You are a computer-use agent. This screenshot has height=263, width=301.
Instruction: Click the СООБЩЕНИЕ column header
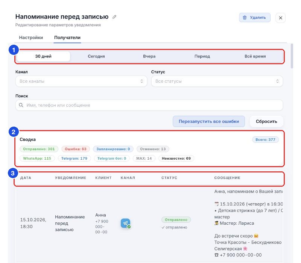point(227,178)
